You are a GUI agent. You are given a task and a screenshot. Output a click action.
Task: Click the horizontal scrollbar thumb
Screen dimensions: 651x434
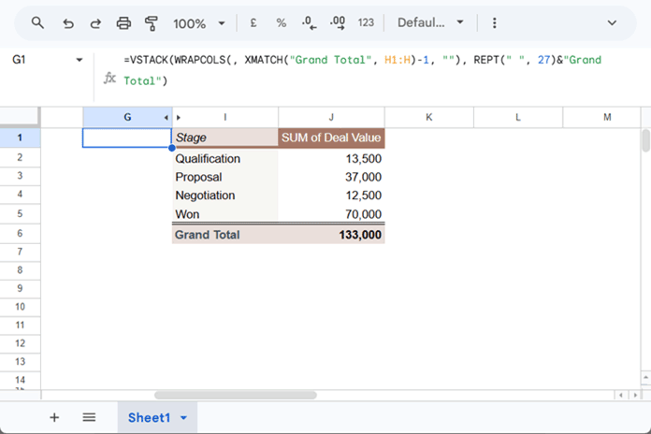(x=236, y=395)
